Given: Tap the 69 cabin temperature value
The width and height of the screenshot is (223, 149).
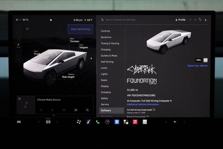Looking at the screenshot, I should [x=48, y=122].
